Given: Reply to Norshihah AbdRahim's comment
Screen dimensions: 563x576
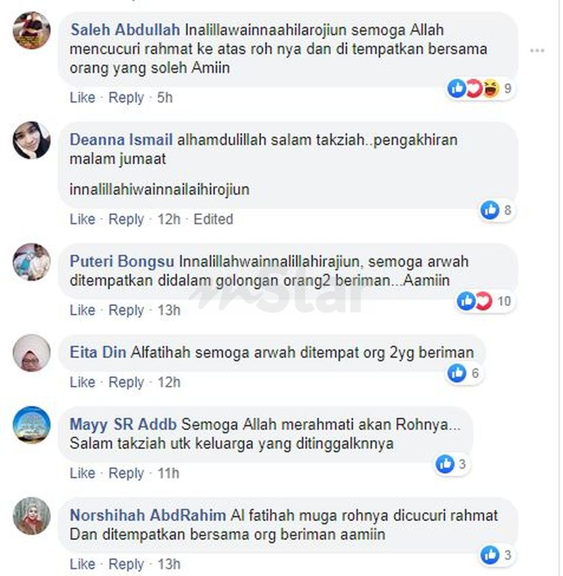Looking at the screenshot, I should (x=126, y=564).
